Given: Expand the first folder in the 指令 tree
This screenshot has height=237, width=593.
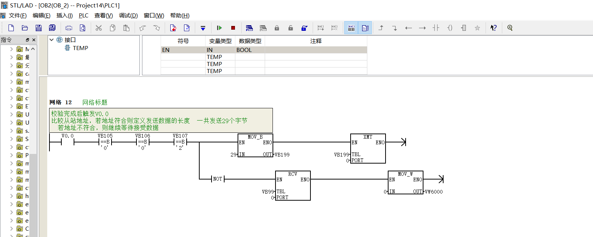Looking at the screenshot, I should pyautogui.click(x=11, y=49).
